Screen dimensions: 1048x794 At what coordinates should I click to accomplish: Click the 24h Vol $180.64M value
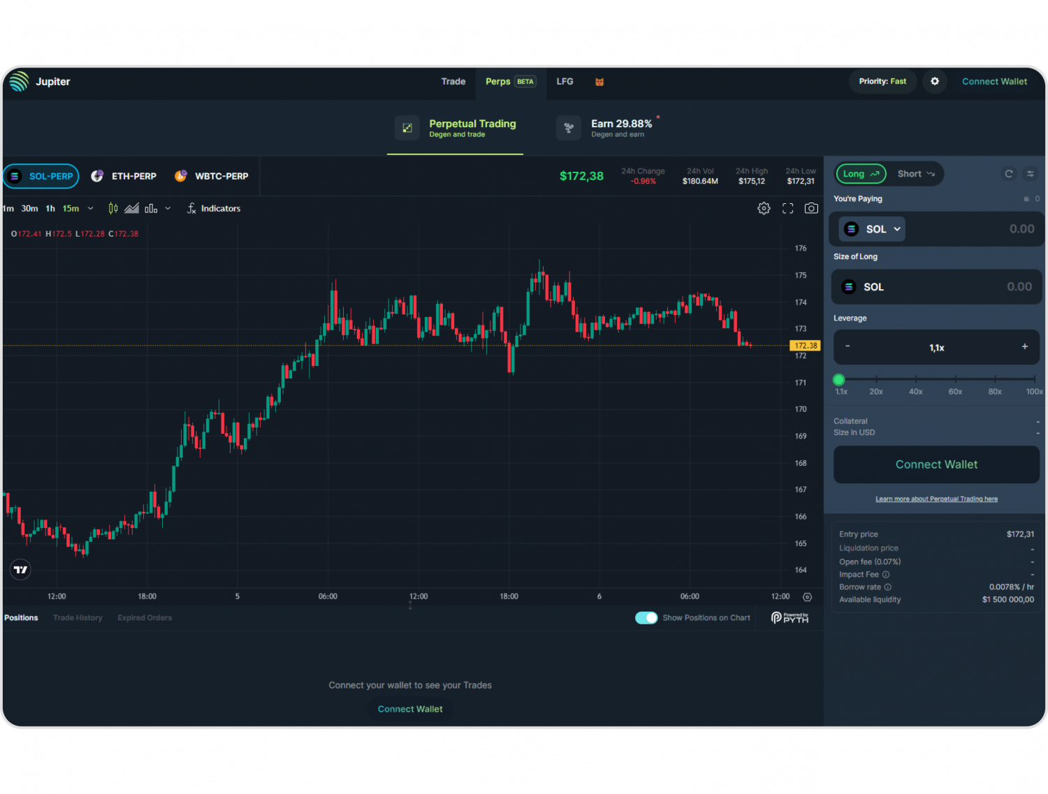(x=700, y=182)
